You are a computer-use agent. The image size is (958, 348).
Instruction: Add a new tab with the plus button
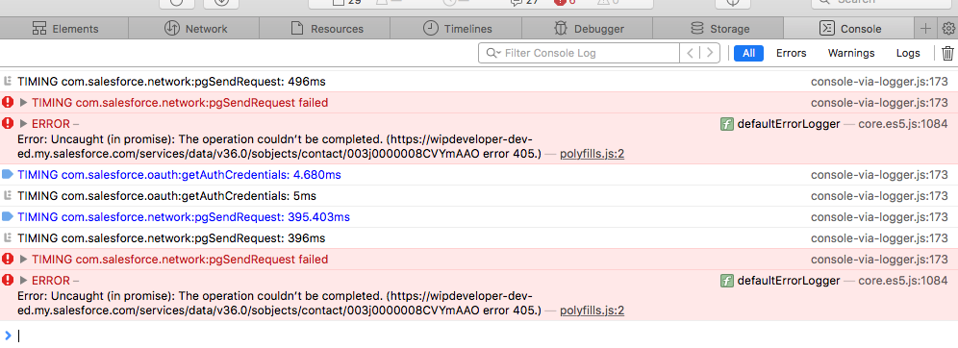(925, 28)
